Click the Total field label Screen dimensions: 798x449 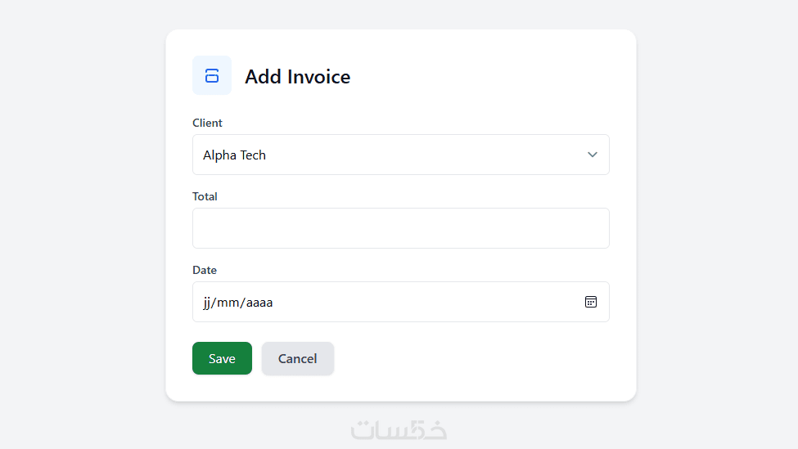pyautogui.click(x=205, y=196)
